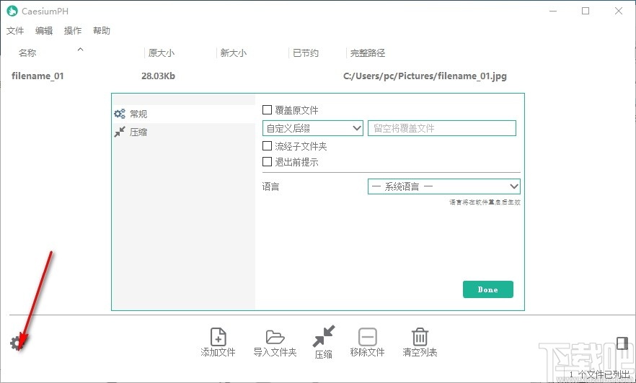636x383 pixels.
Task: Click the Clear List (清空列表) trash icon
Action: (x=420, y=343)
